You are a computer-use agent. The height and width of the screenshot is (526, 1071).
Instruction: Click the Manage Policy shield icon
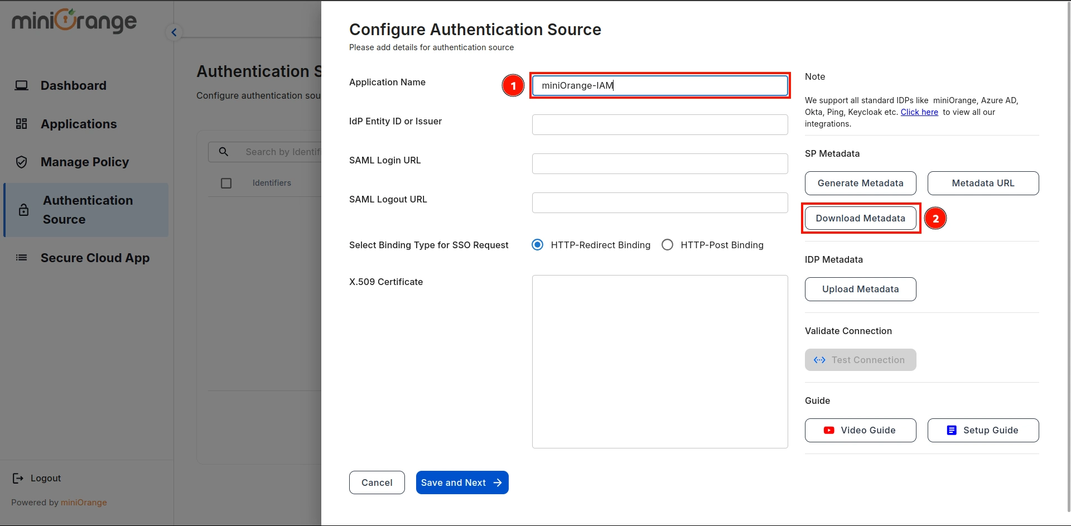click(x=21, y=162)
